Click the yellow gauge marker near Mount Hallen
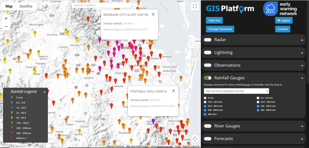The width and height of the screenshot is (309, 148). (x=35, y=33)
